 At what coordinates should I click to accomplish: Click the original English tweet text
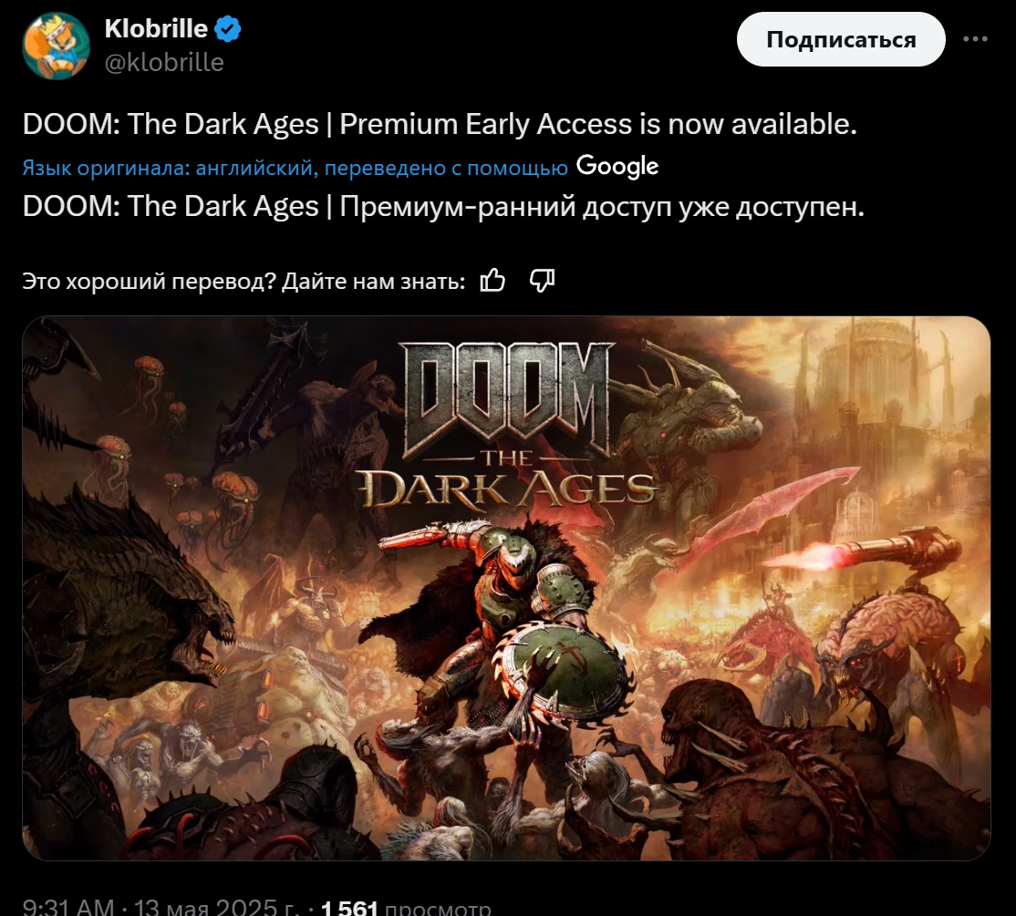pyautogui.click(x=440, y=124)
